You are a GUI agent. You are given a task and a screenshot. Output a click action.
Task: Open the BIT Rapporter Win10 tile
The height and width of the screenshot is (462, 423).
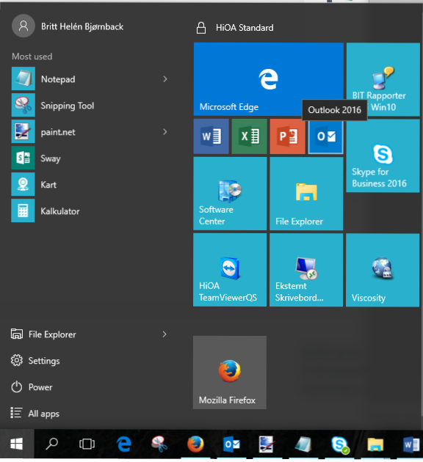383,79
